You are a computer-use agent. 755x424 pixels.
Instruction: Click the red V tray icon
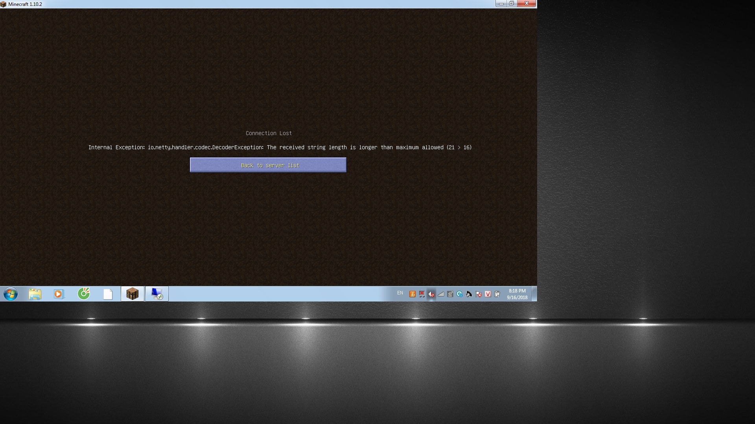pos(488,294)
